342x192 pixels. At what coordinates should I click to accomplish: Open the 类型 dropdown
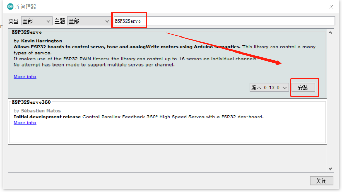pyautogui.click(x=36, y=21)
